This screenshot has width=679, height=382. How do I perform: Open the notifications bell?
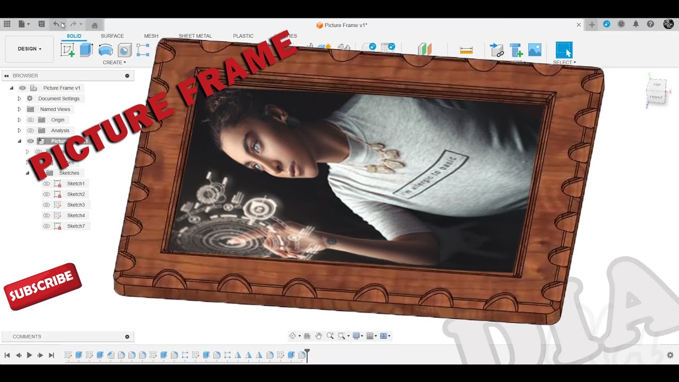[636, 24]
